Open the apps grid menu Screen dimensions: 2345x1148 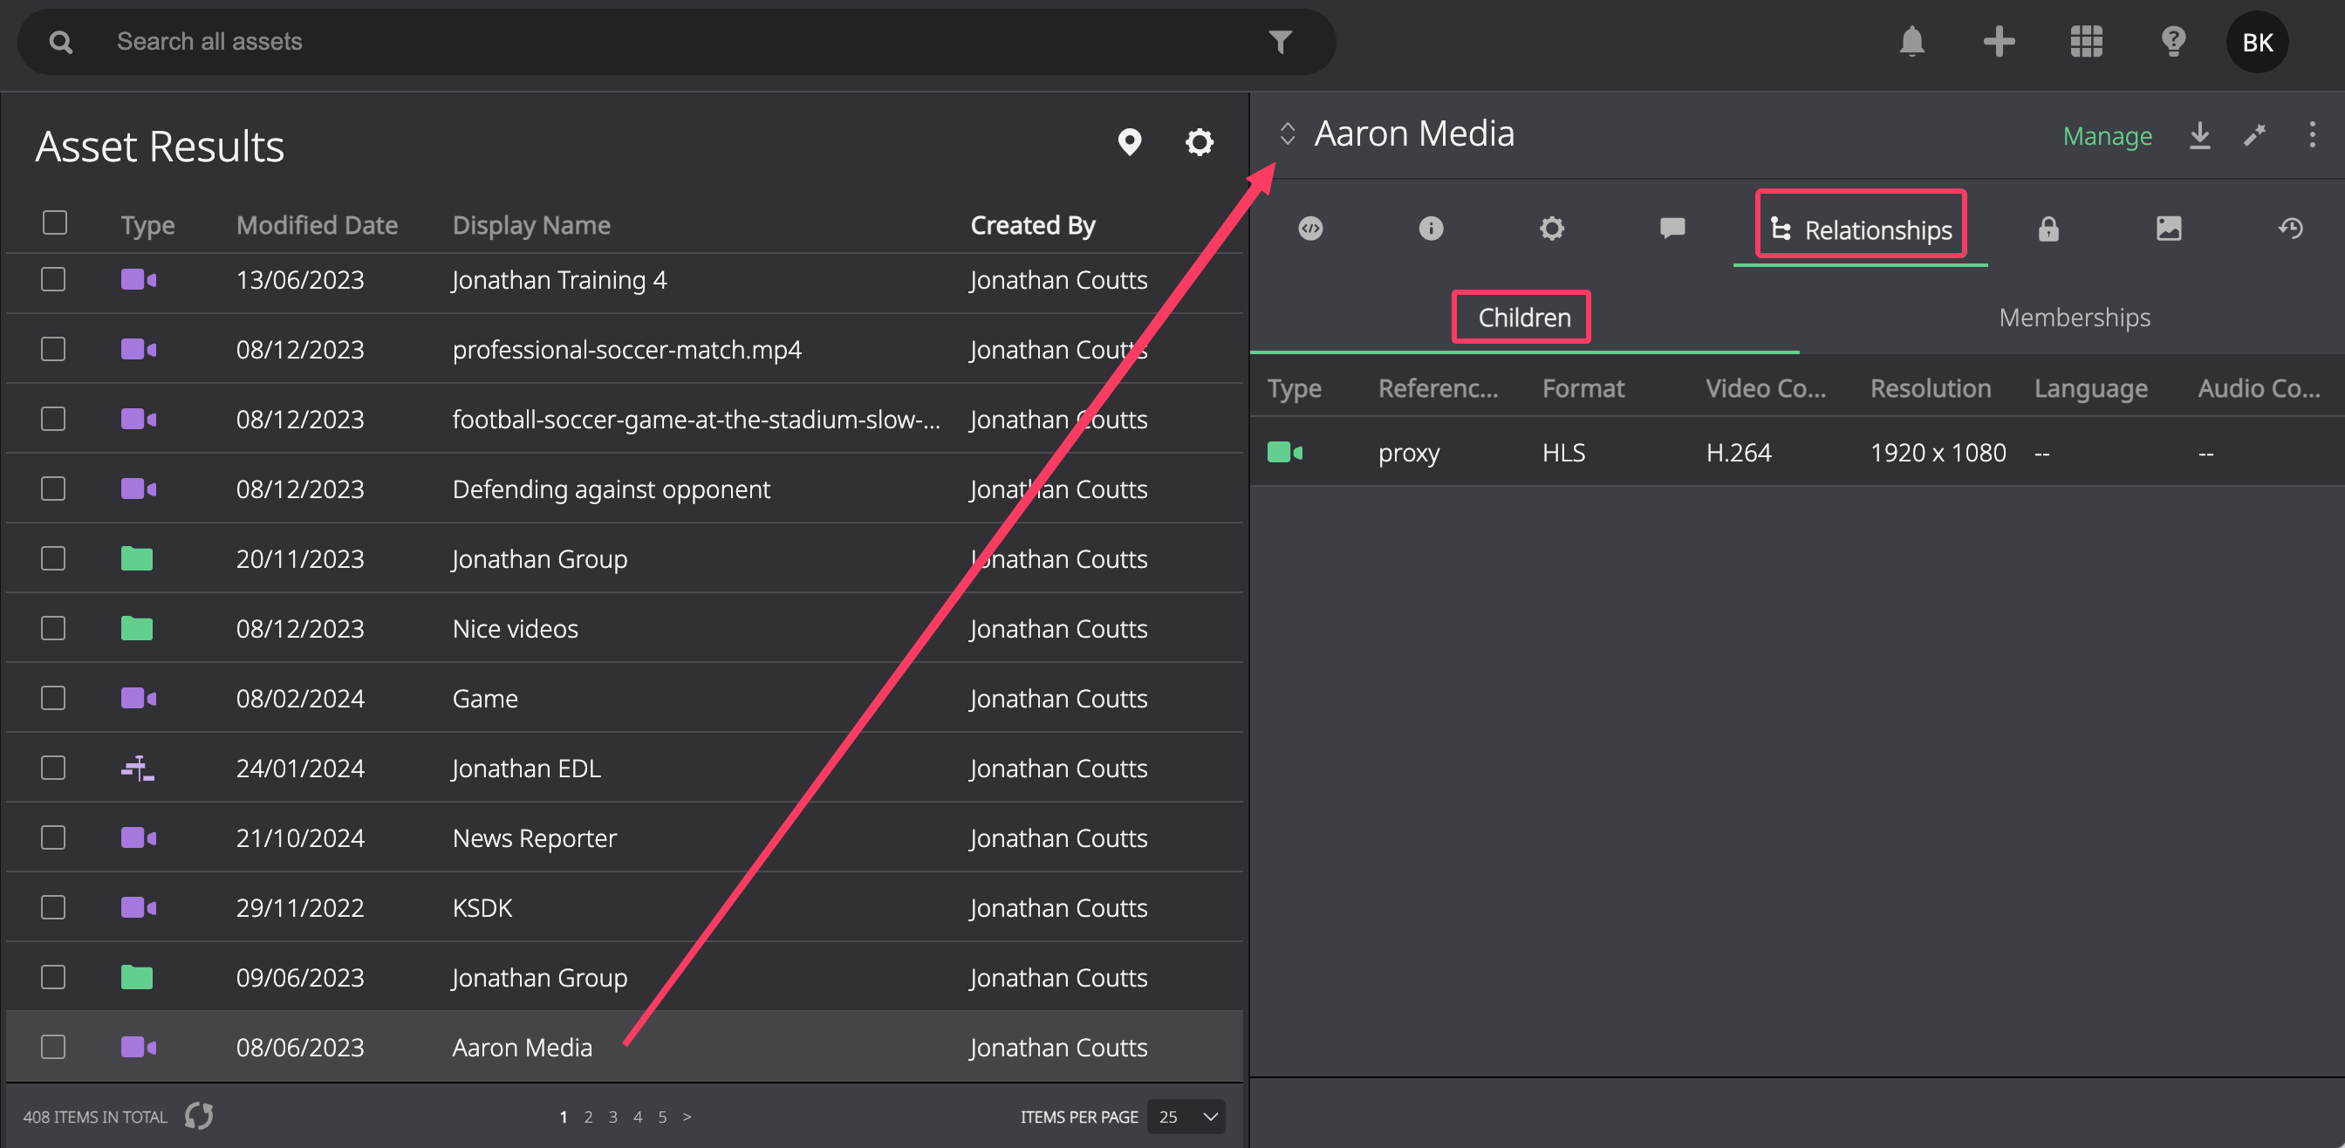(x=2086, y=42)
